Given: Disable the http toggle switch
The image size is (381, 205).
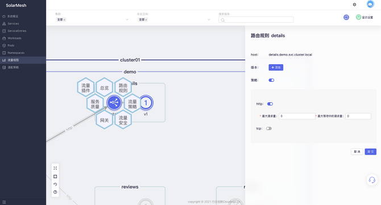Looking at the screenshot, I should pyautogui.click(x=270, y=104).
